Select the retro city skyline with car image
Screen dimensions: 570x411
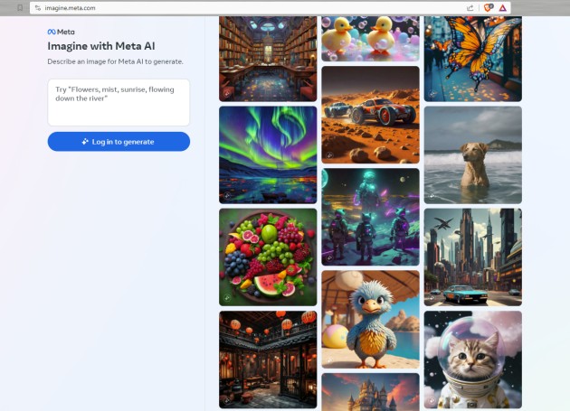pyautogui.click(x=473, y=257)
